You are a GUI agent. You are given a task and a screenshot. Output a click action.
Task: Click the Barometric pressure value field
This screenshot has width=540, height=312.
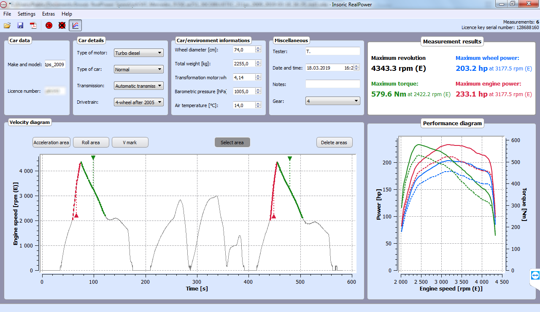tap(244, 91)
